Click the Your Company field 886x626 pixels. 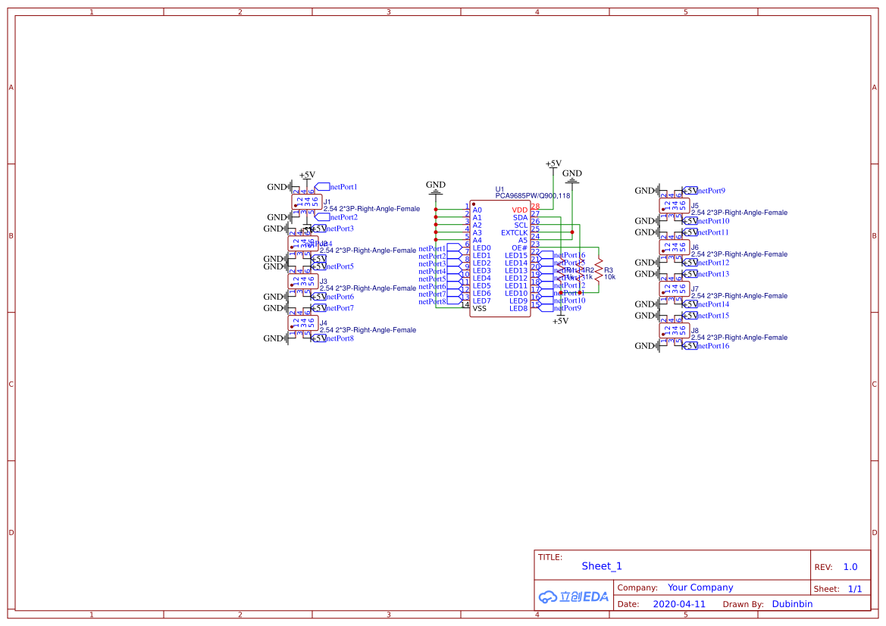point(700,587)
